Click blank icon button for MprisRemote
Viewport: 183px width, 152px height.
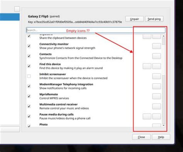[x=157, y=96]
